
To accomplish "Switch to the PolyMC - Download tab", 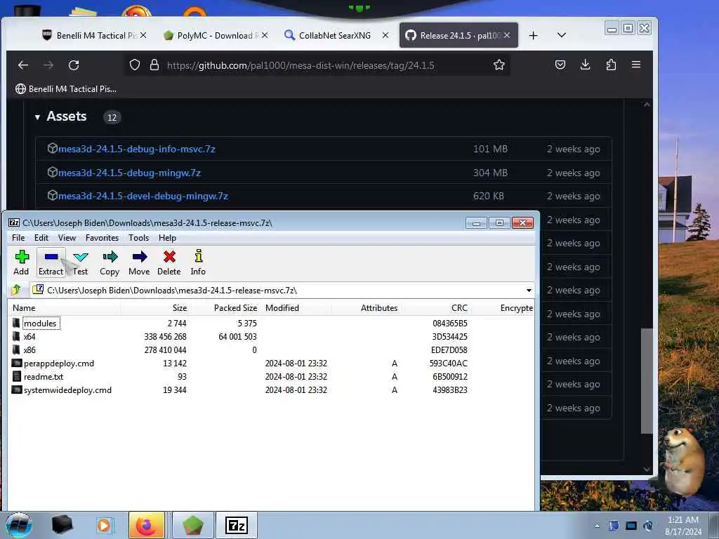I will (215, 35).
